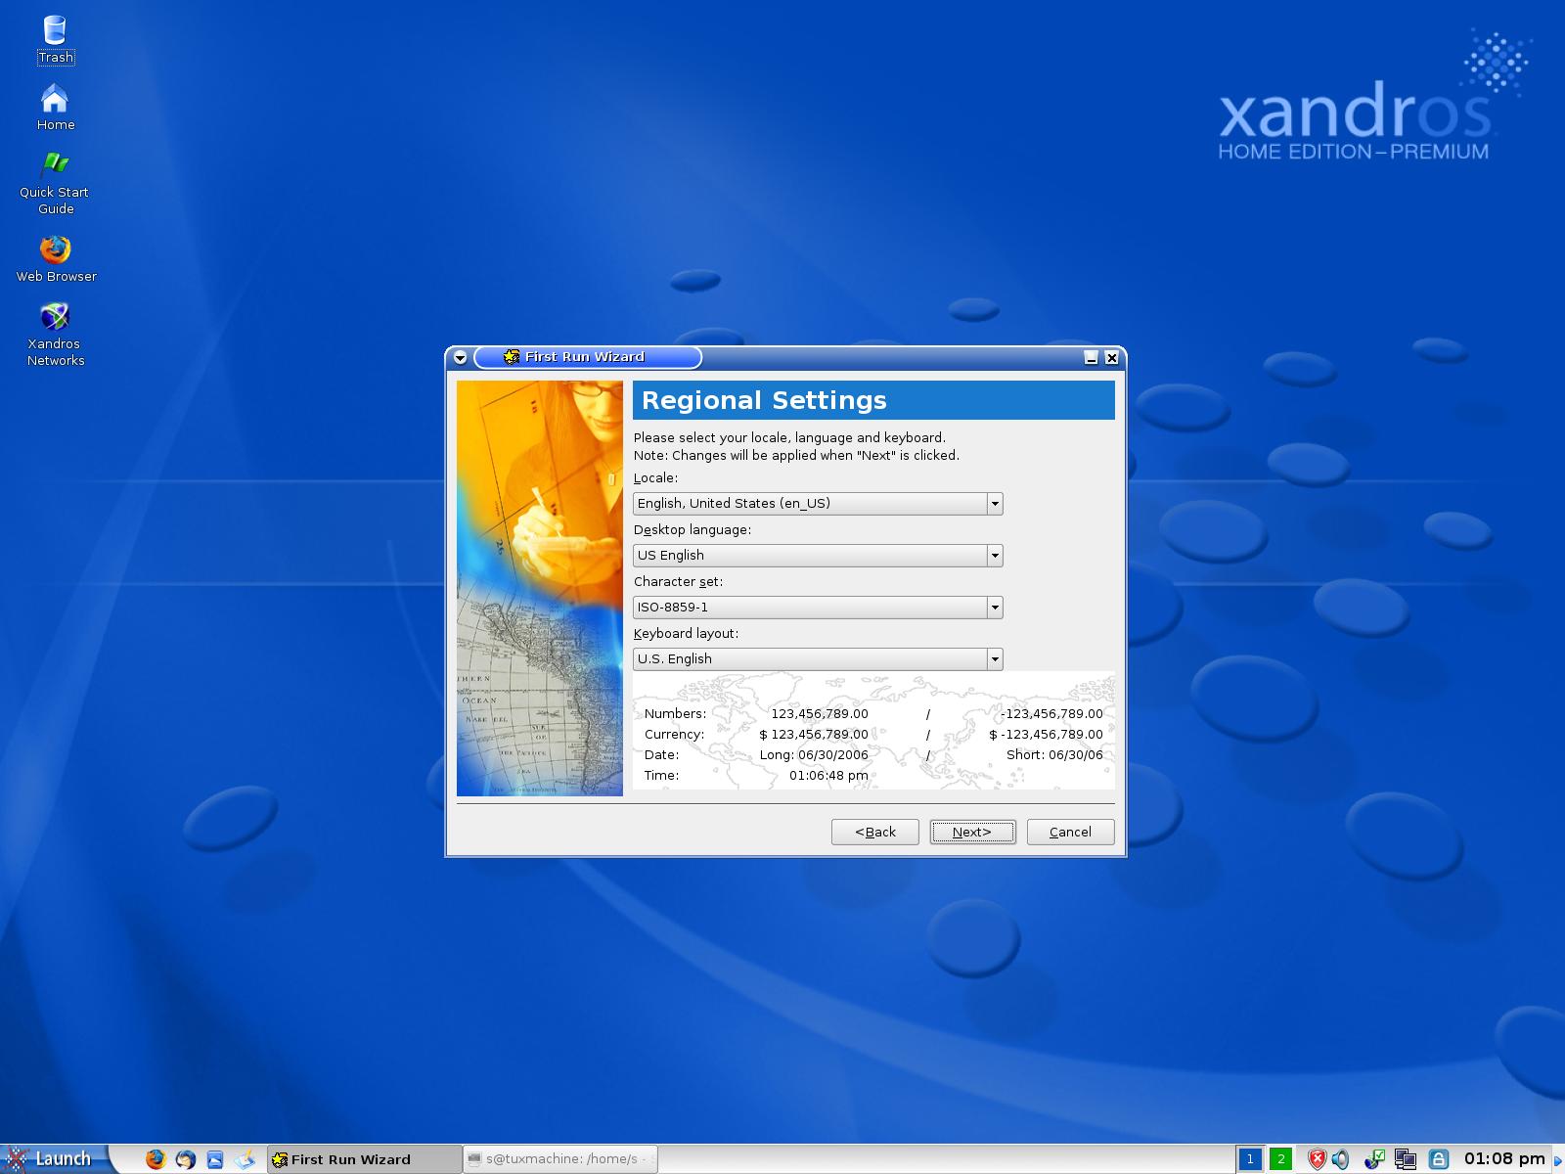Image resolution: width=1565 pixels, height=1174 pixels.
Task: Launch the Web Browser desktop icon
Action: click(x=56, y=258)
